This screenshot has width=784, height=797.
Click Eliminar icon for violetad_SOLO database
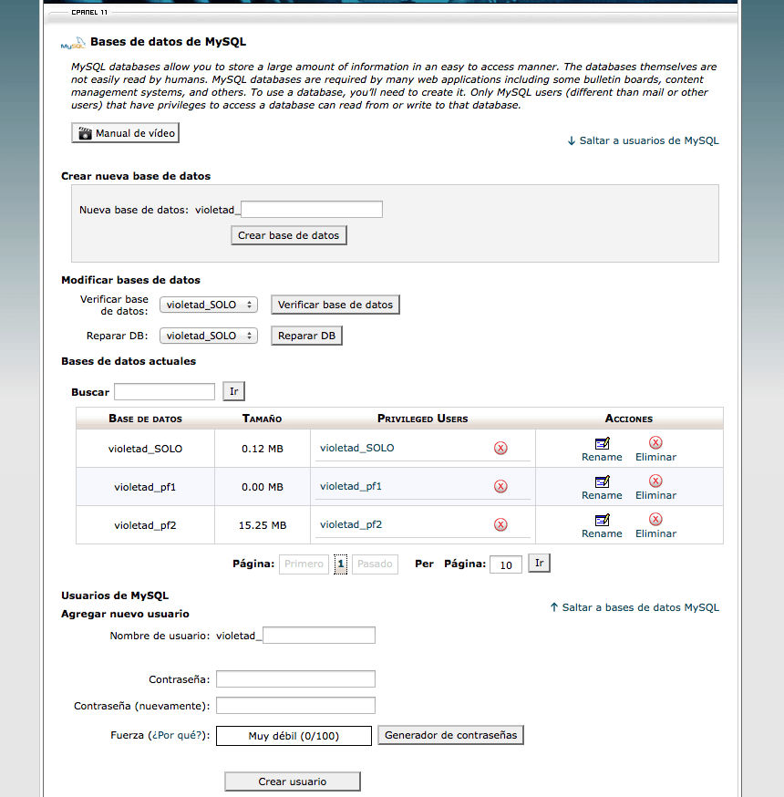click(655, 442)
